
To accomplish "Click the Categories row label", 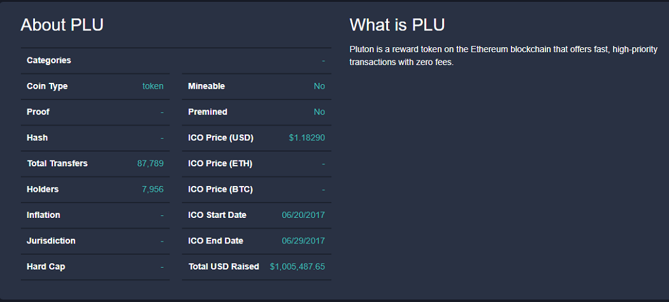I will [x=49, y=61].
